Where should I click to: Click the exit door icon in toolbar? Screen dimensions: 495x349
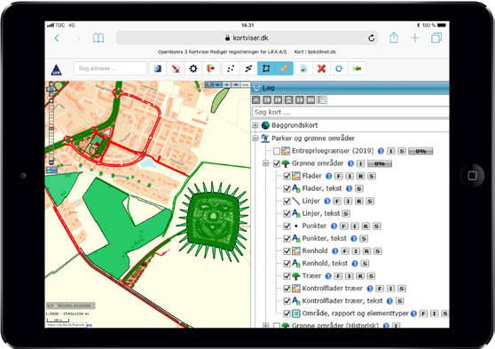[x=210, y=68]
